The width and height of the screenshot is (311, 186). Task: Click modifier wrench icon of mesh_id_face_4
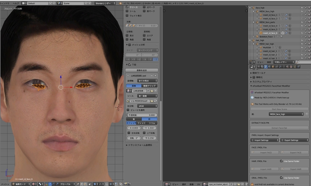tap(286, 26)
